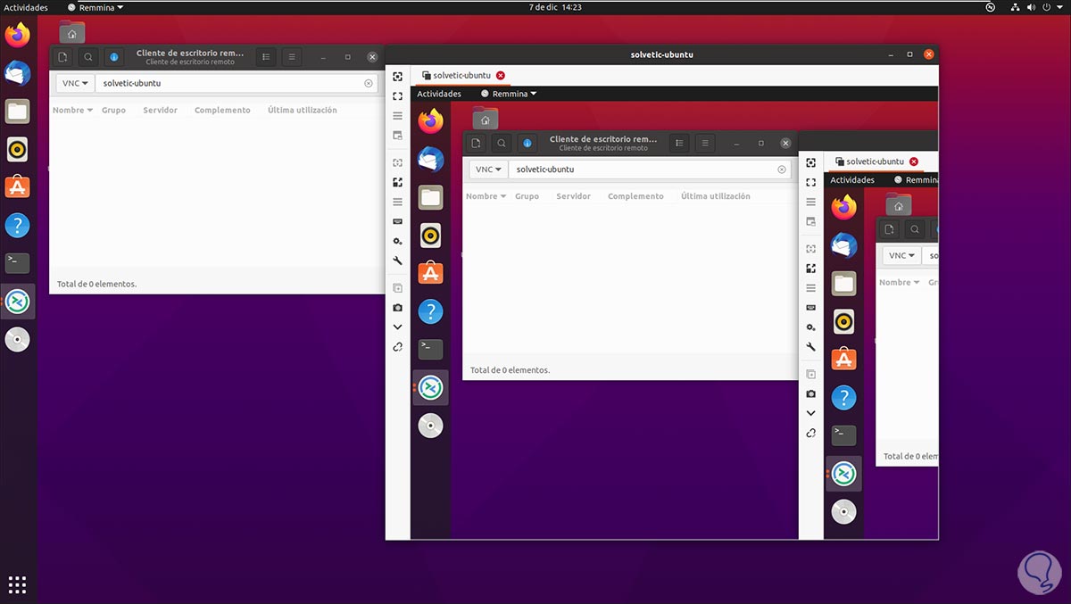Open search icon in remote Remmina window
1071x604 pixels.
502,143
